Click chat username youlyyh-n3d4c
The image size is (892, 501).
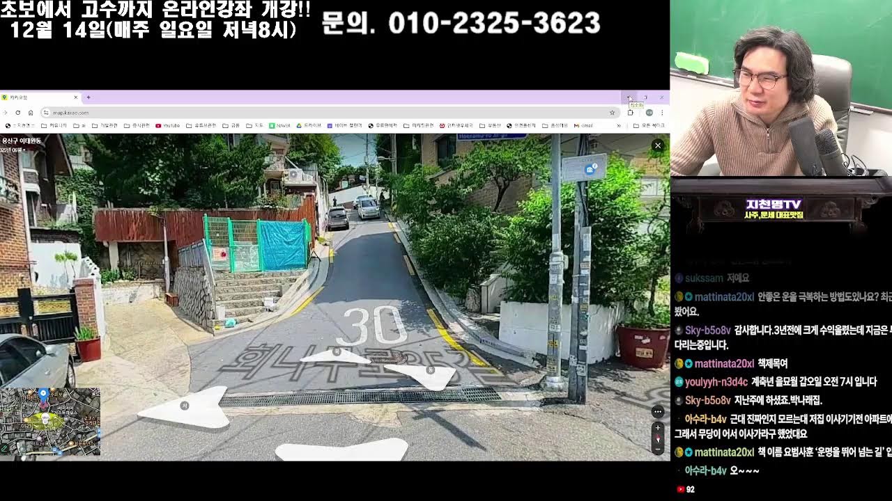[x=716, y=382]
